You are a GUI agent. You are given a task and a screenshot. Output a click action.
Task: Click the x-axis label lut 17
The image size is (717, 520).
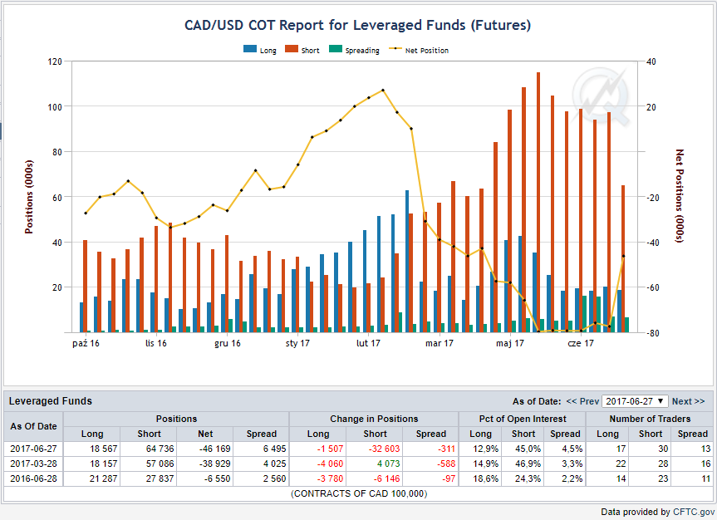[x=368, y=343]
